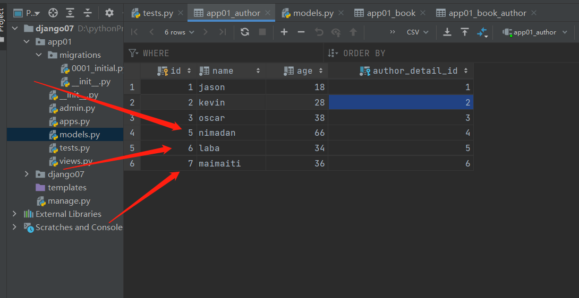
Task: Reload the table data
Action: (245, 32)
